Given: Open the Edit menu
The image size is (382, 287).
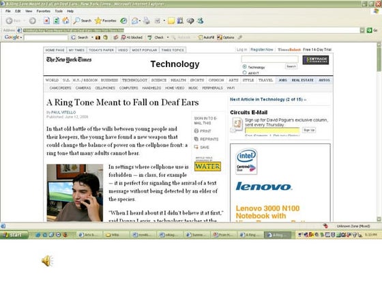Looking at the screenshot, I should point(18,11).
